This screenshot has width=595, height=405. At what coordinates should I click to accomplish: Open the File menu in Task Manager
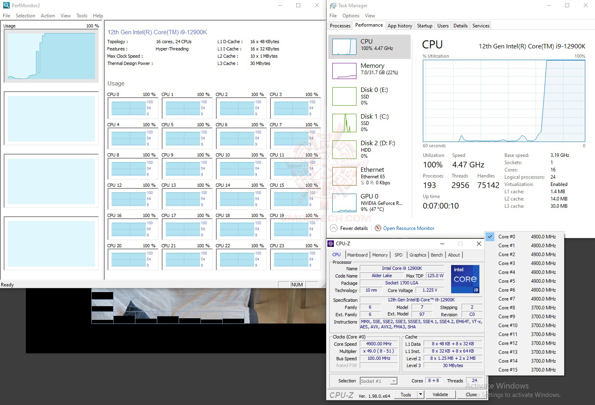pyautogui.click(x=333, y=16)
